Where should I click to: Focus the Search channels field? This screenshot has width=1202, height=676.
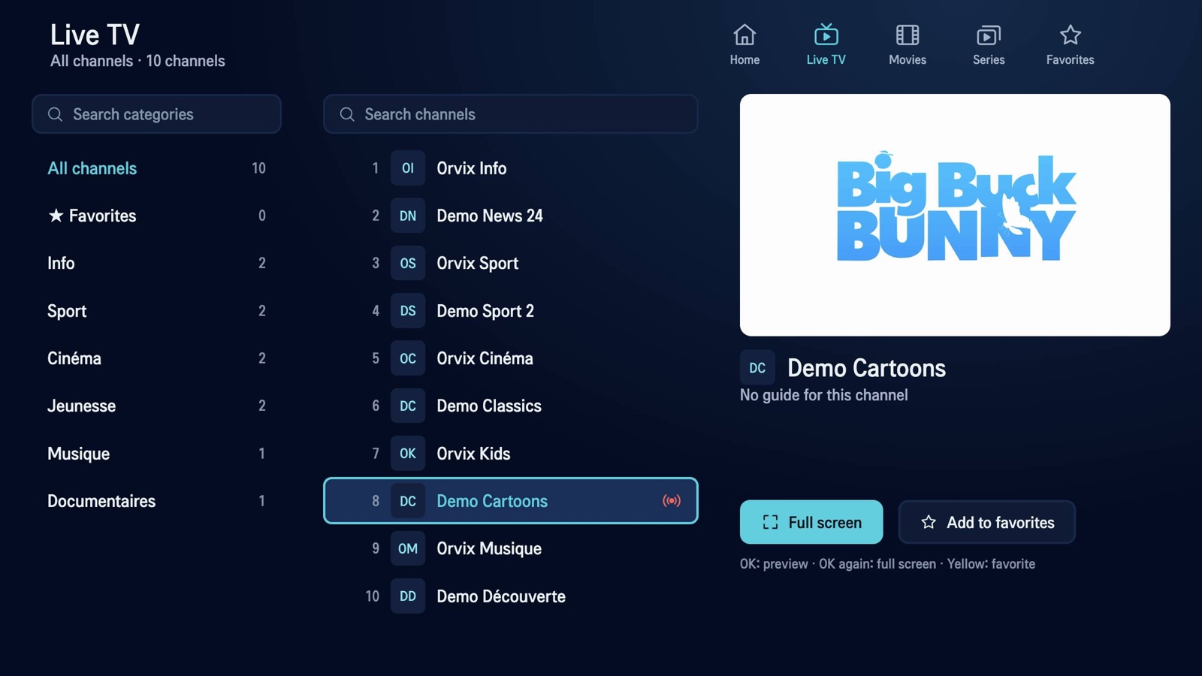(511, 114)
